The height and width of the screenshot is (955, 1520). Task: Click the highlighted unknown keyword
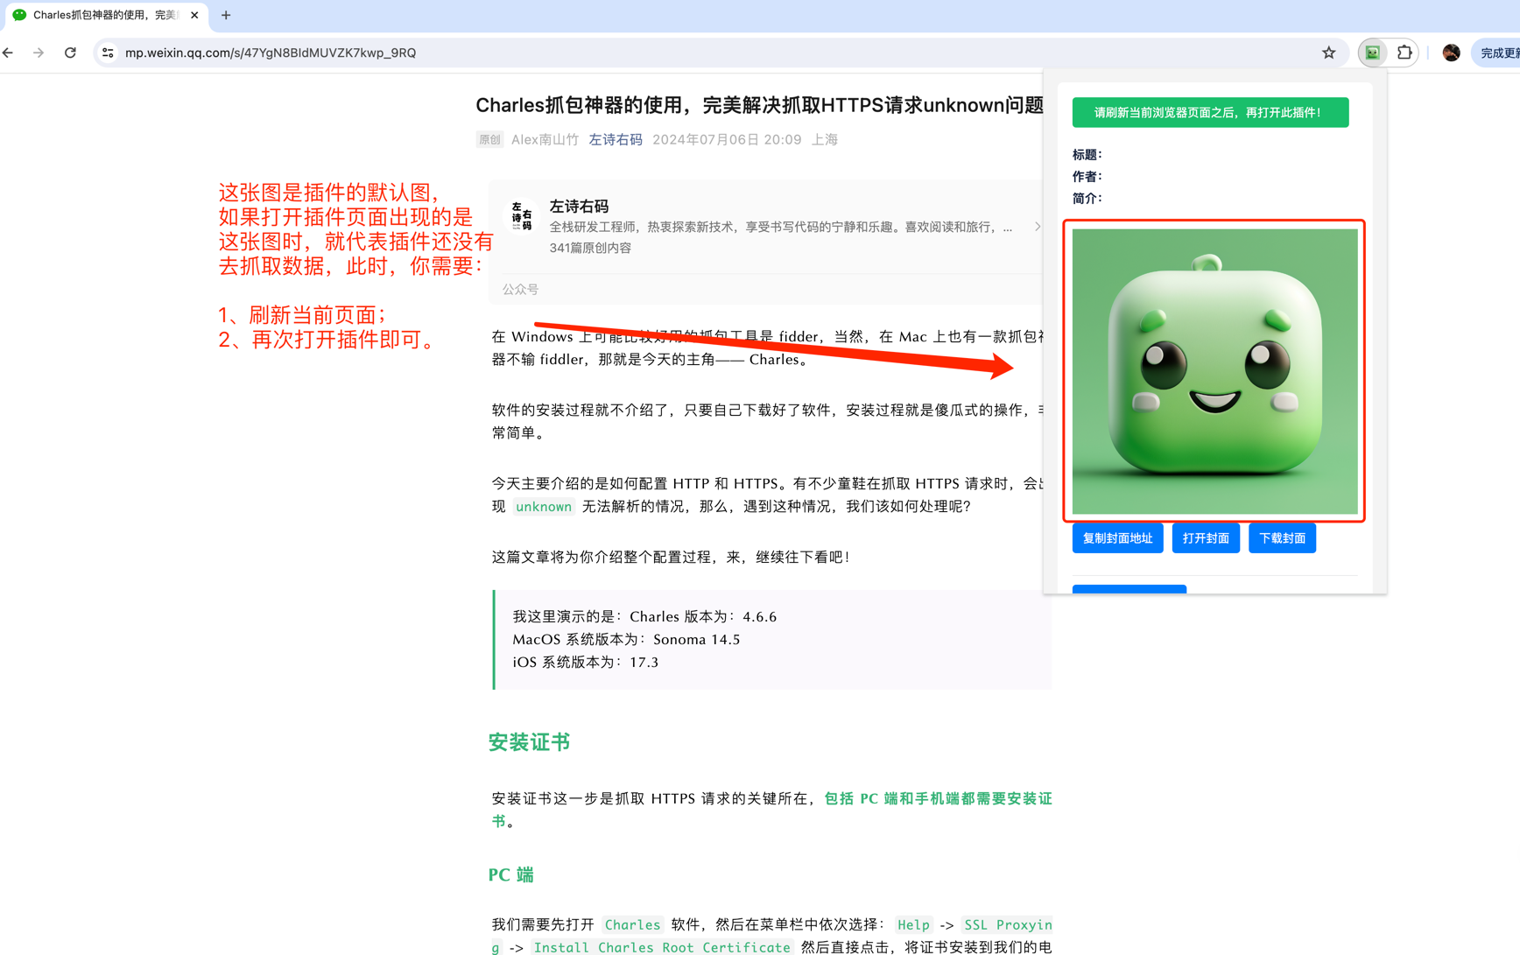click(x=543, y=506)
